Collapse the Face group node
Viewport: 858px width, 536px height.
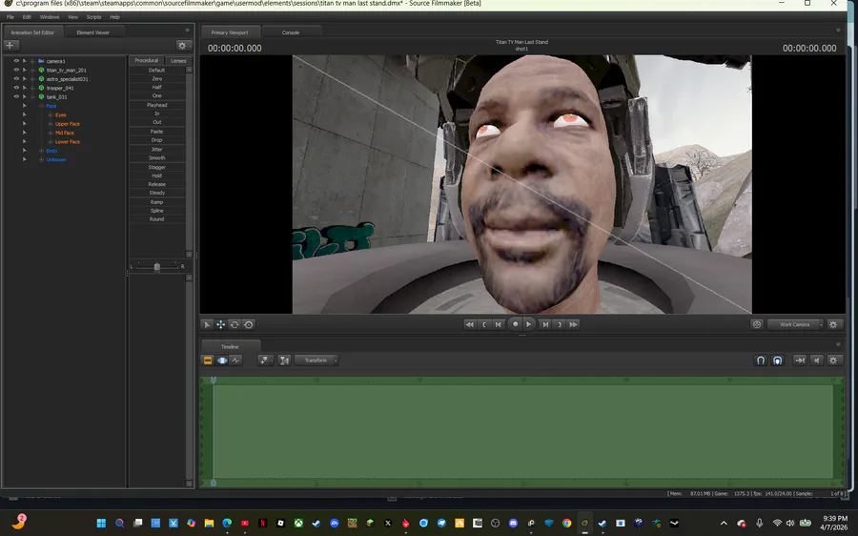click(42, 106)
